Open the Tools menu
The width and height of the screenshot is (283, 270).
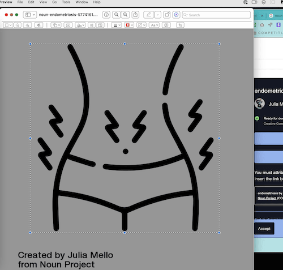tap(66, 2)
